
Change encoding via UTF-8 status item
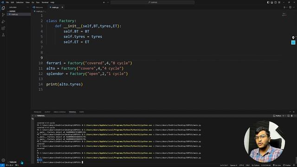coord(241,165)
